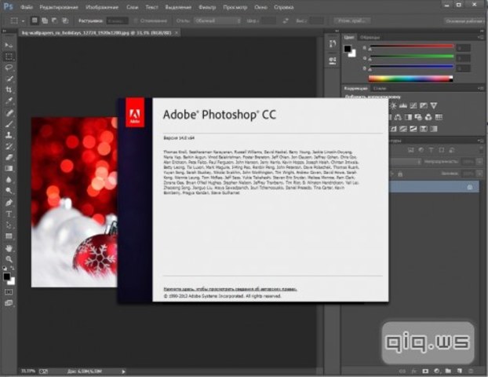Open the Файл menu
488x377 pixels.
[x=27, y=7]
